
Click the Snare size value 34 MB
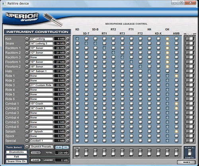(60, 43)
